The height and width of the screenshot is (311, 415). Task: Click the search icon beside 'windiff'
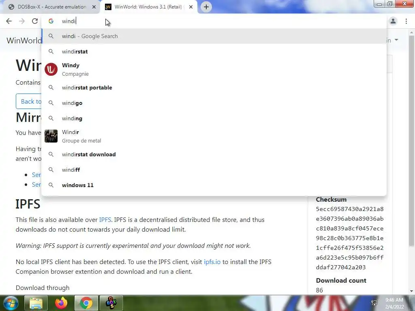[51, 170]
